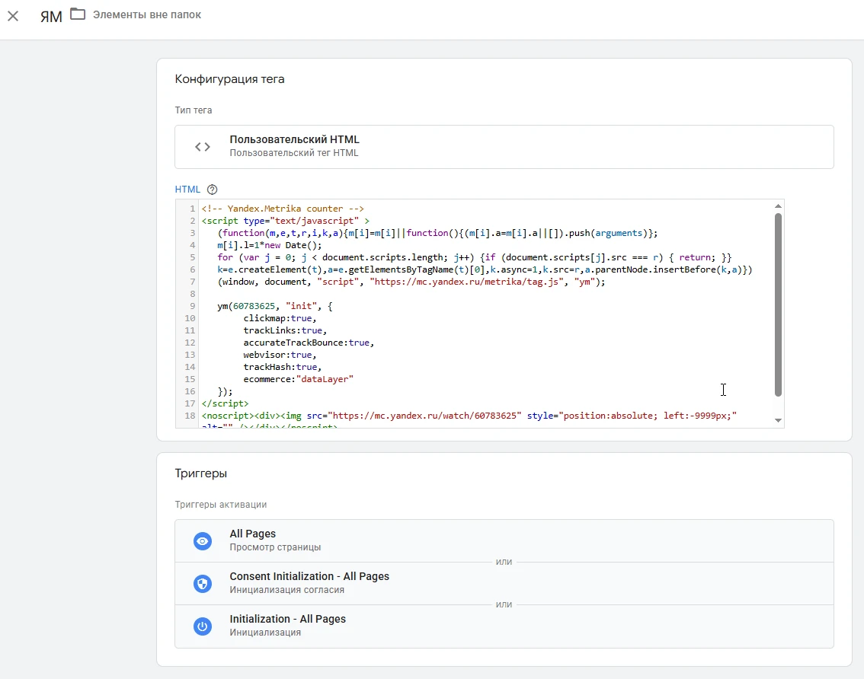Click the Триггеры section heading
The image size is (864, 679).
point(200,473)
